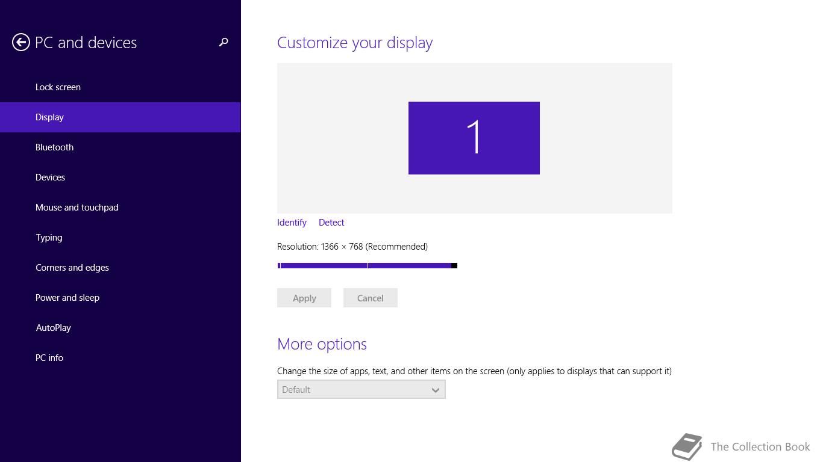This screenshot has height=462, width=823.
Task: Select the Display settings entry
Action: pos(120,117)
